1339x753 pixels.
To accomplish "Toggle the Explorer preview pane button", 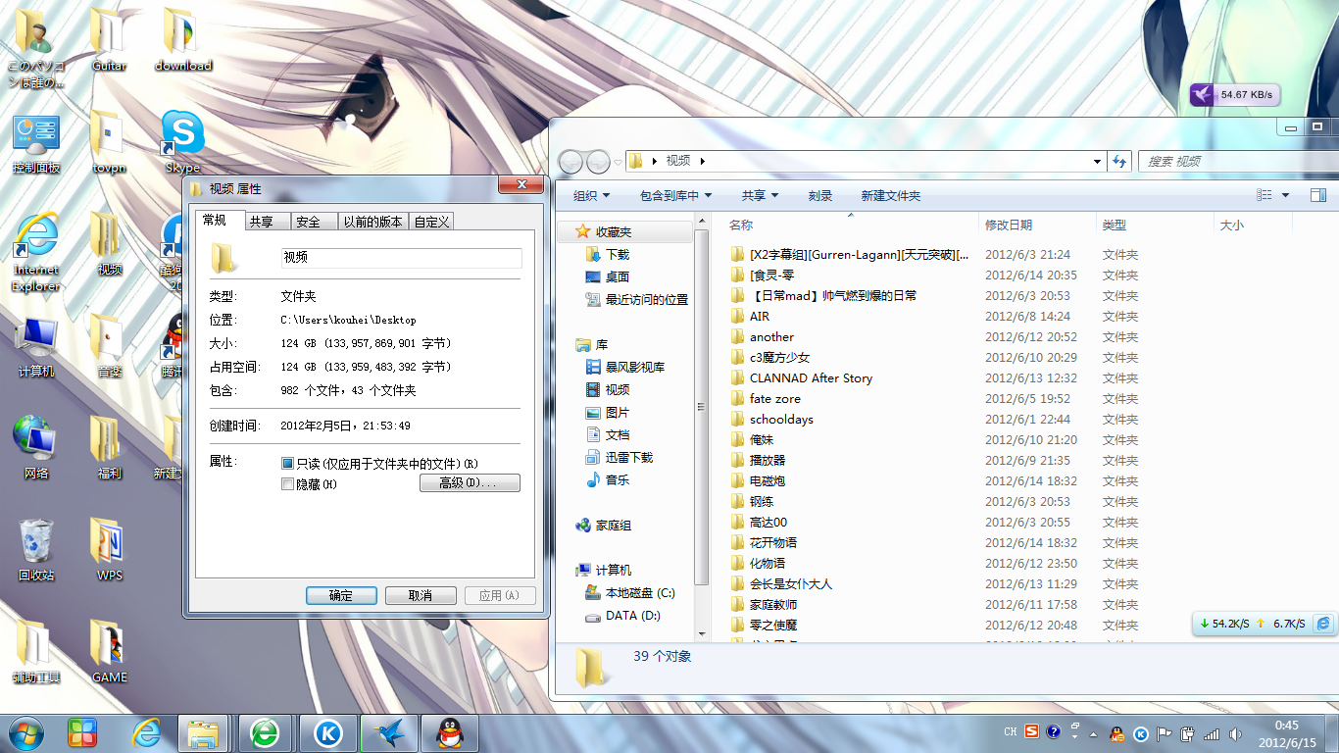I will 1317,195.
